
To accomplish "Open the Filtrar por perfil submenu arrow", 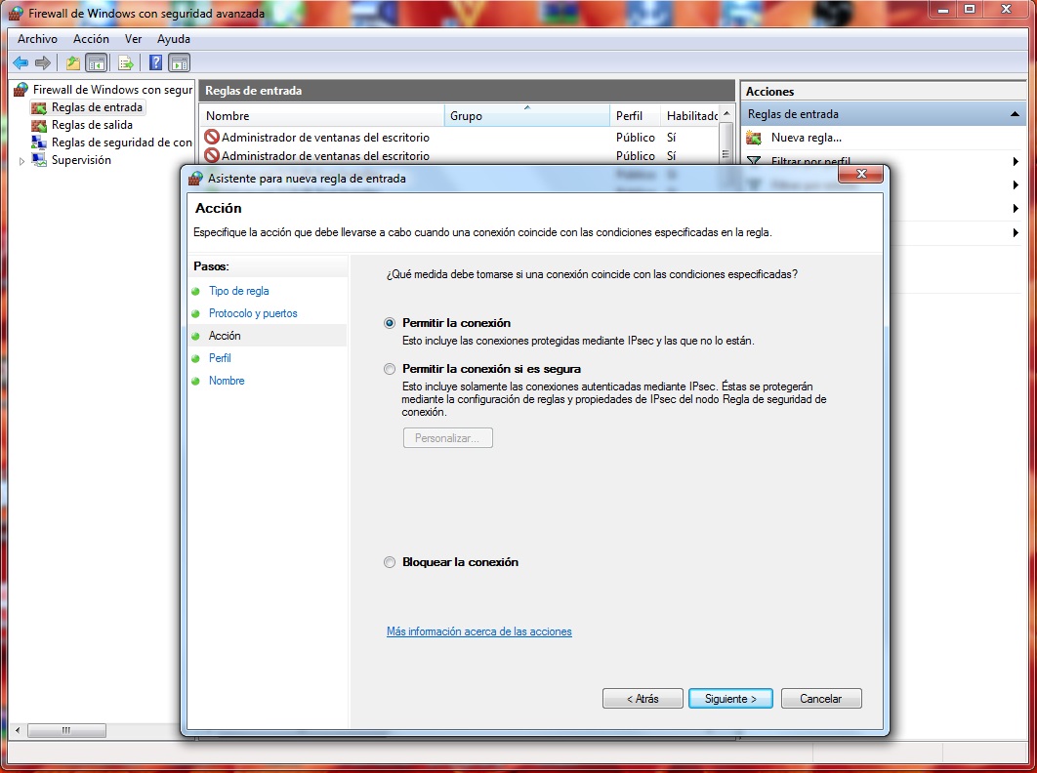I will point(1016,161).
